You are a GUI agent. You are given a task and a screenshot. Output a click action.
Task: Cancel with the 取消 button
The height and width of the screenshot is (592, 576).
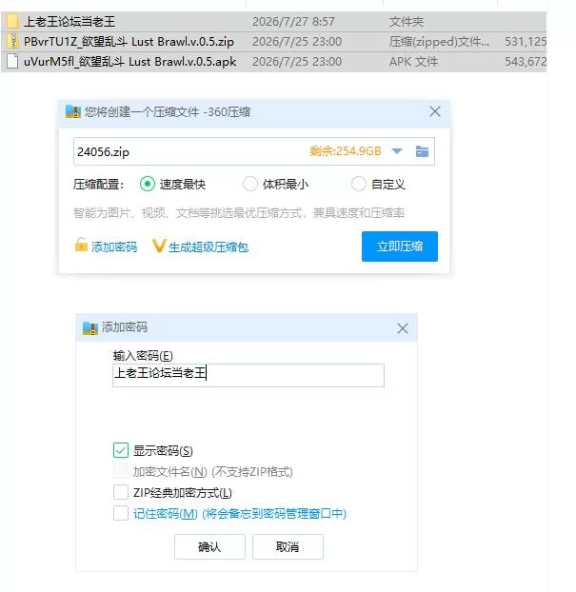(x=288, y=546)
